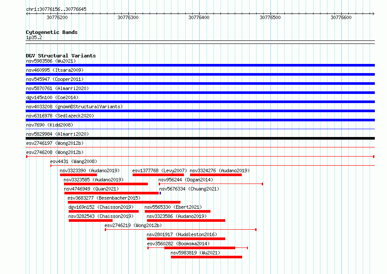Click the 1p35.2 band label
The image size is (387, 274).
tap(34, 37)
